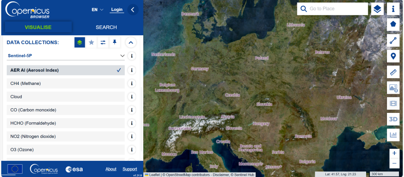This screenshot has height=177, width=404.
Task: Select the AER AI (Aerosol Index) layer
Action: point(65,70)
